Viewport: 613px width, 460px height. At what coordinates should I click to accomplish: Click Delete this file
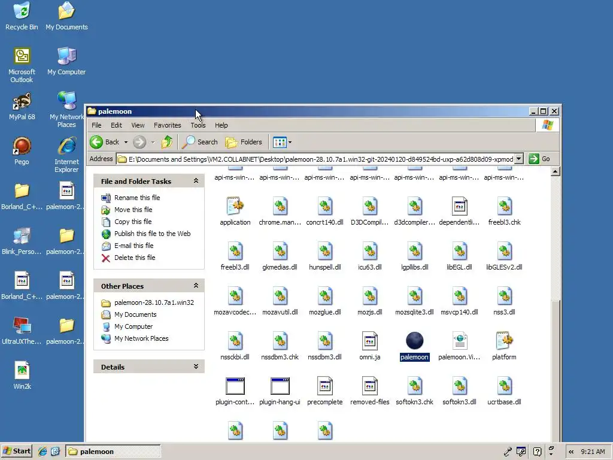point(135,258)
